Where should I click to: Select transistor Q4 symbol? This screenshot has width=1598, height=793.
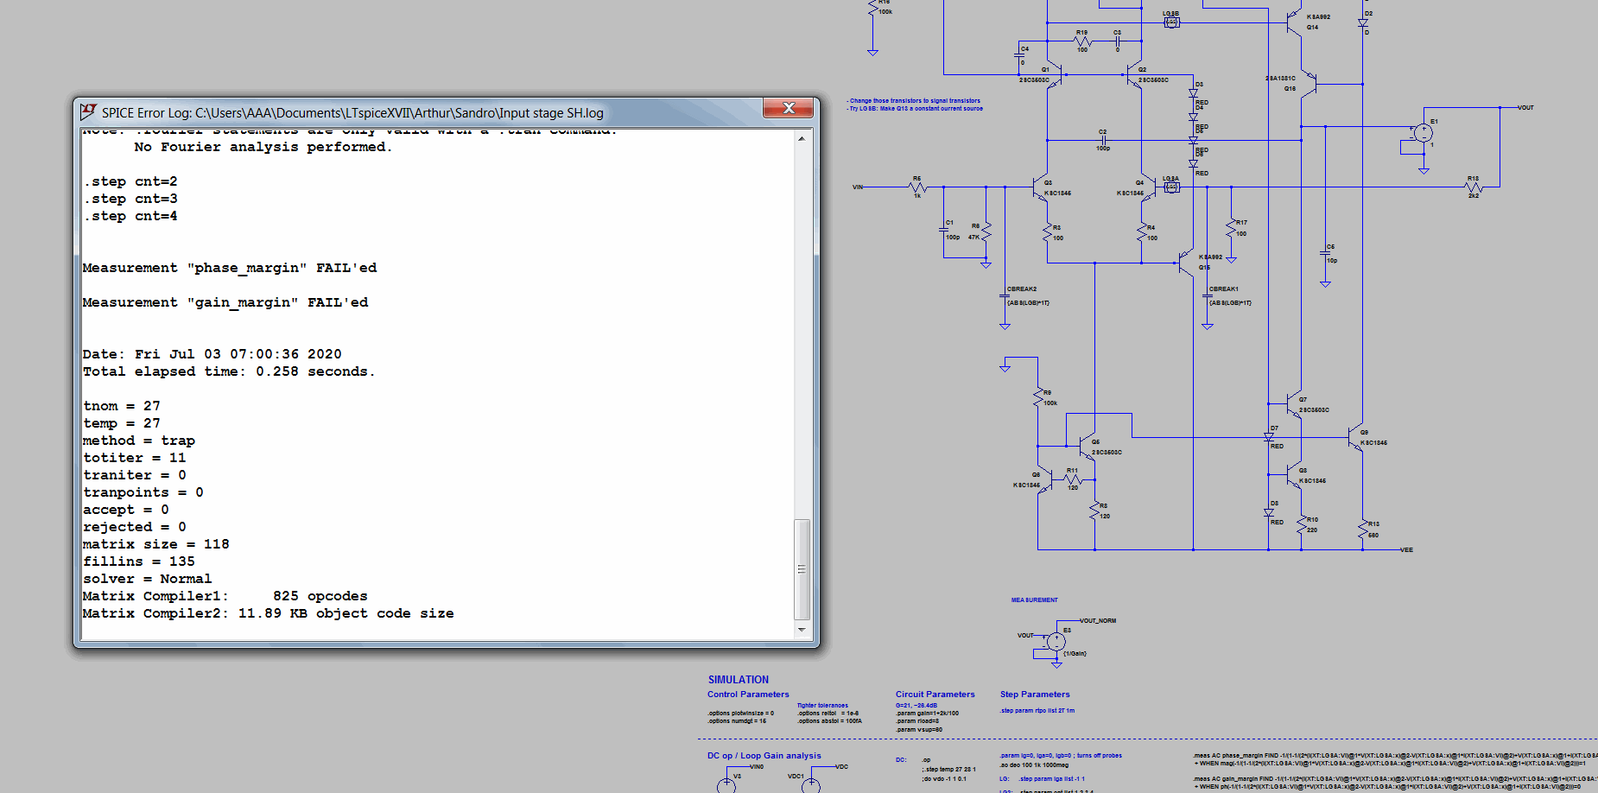coord(1149,187)
